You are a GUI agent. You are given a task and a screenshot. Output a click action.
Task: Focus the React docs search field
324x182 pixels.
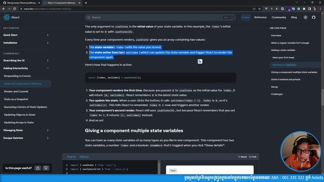(x=160, y=17)
